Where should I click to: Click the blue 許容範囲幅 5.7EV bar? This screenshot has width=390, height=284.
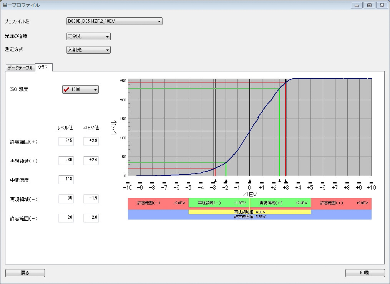point(250,217)
